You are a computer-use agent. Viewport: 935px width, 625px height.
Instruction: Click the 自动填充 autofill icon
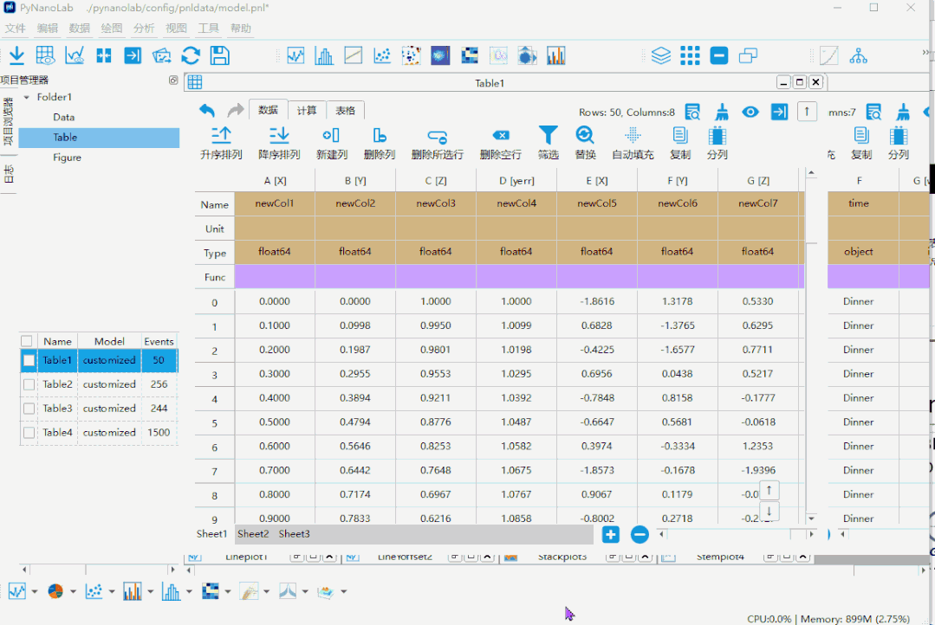point(633,136)
